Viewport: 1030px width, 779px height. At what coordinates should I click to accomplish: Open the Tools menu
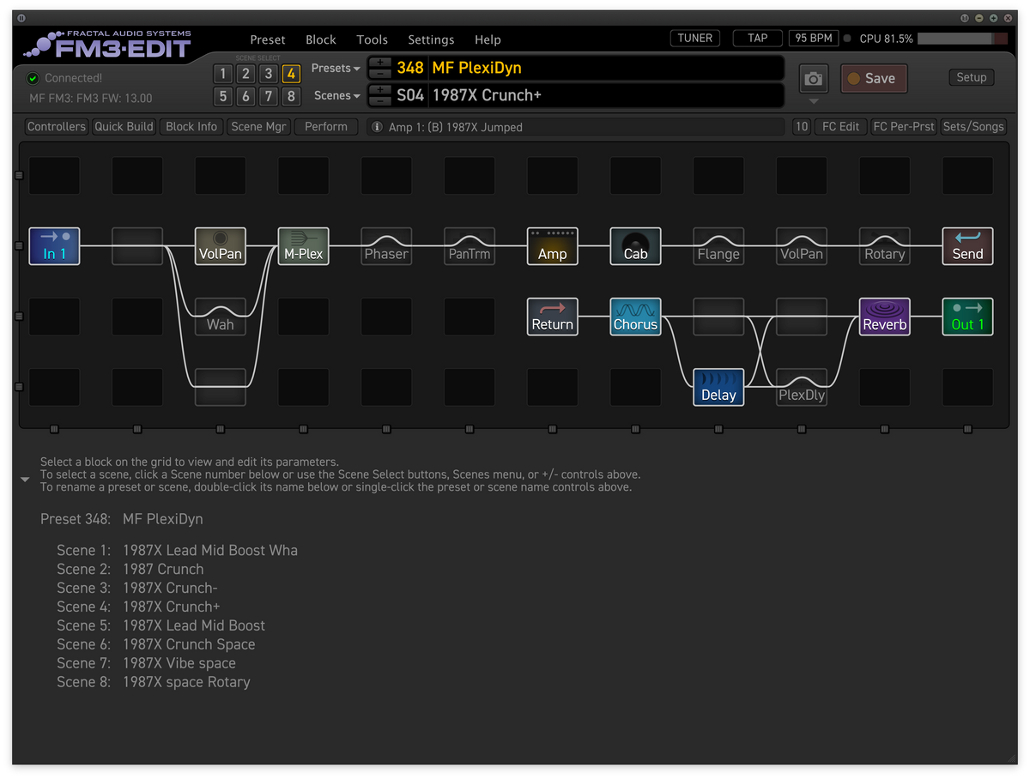point(373,39)
